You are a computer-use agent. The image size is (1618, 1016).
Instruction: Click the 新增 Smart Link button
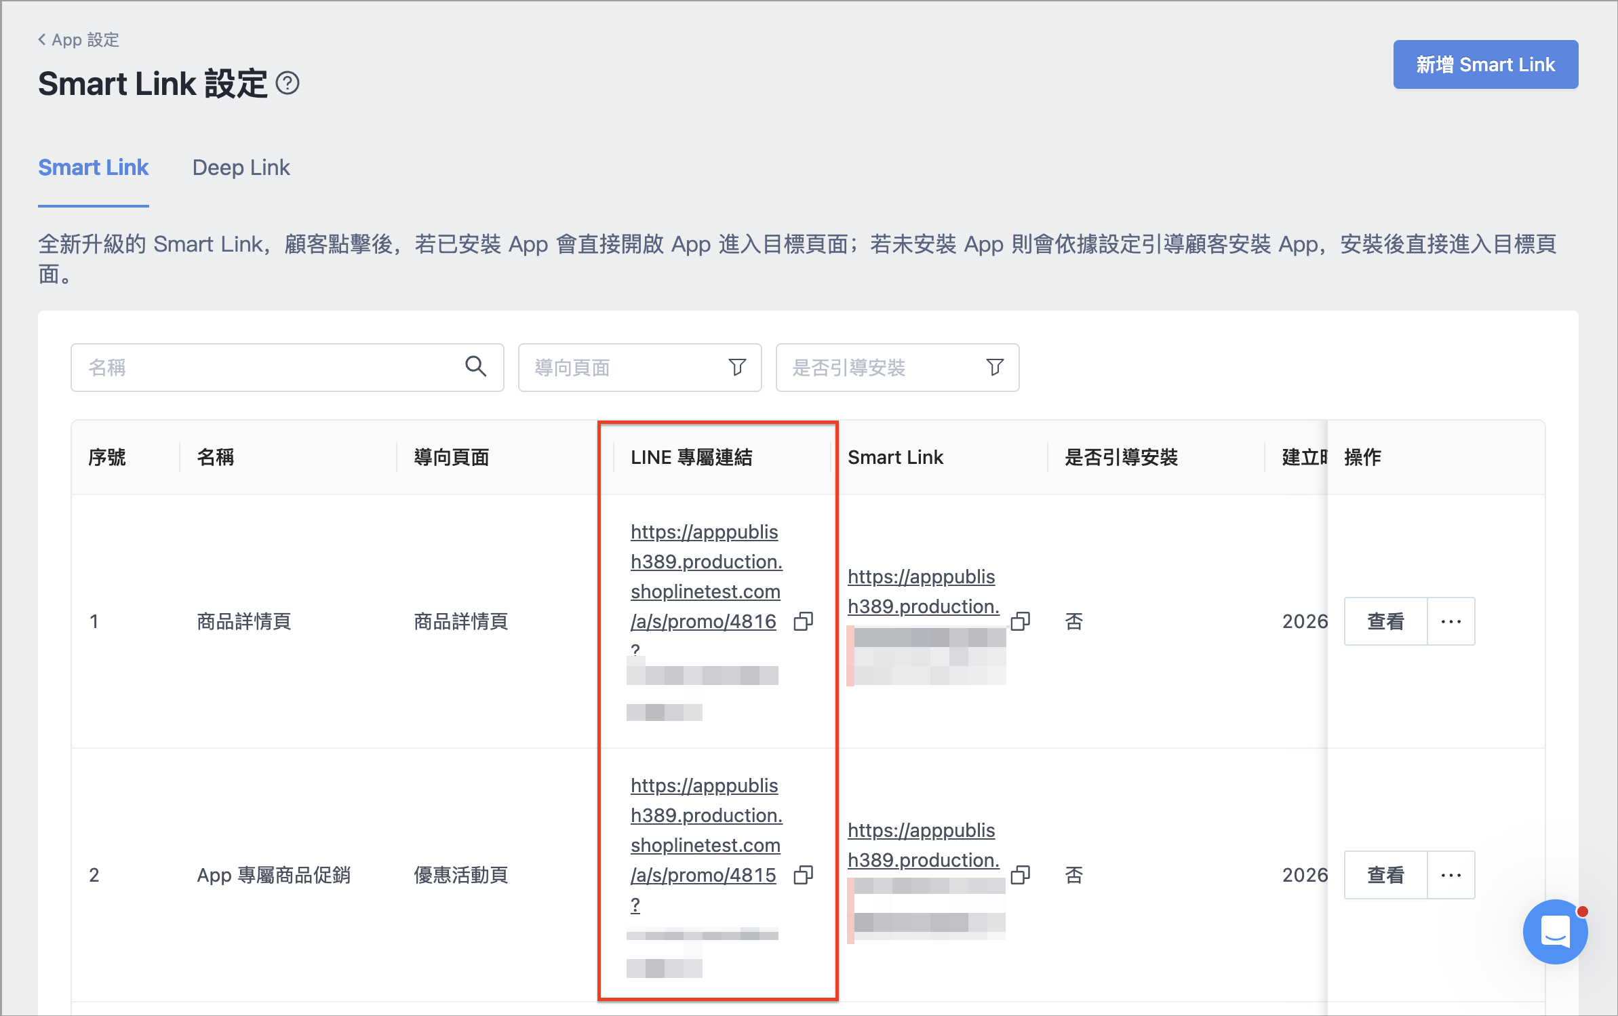coord(1485,64)
